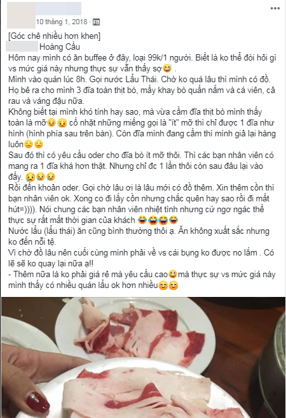Open the three-dots post options menu
This screenshot has width=286, height=418.
[x=275, y=8]
